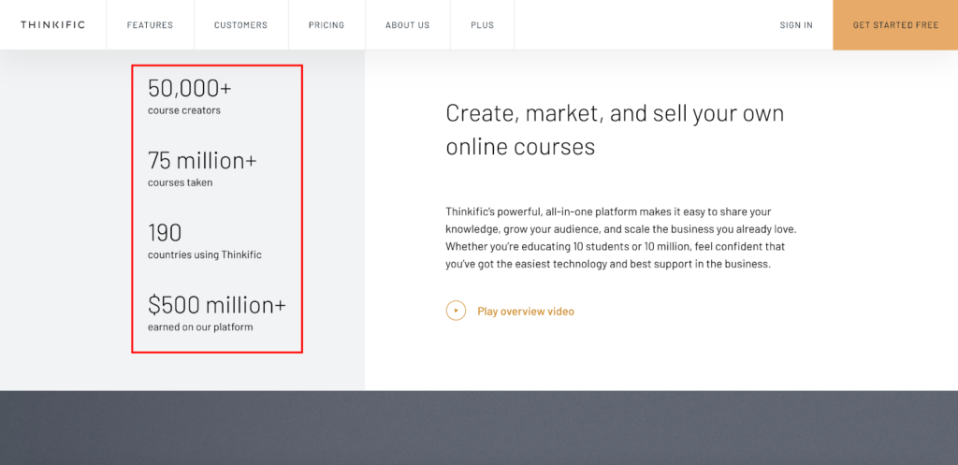Click the Sign In link

click(x=796, y=25)
